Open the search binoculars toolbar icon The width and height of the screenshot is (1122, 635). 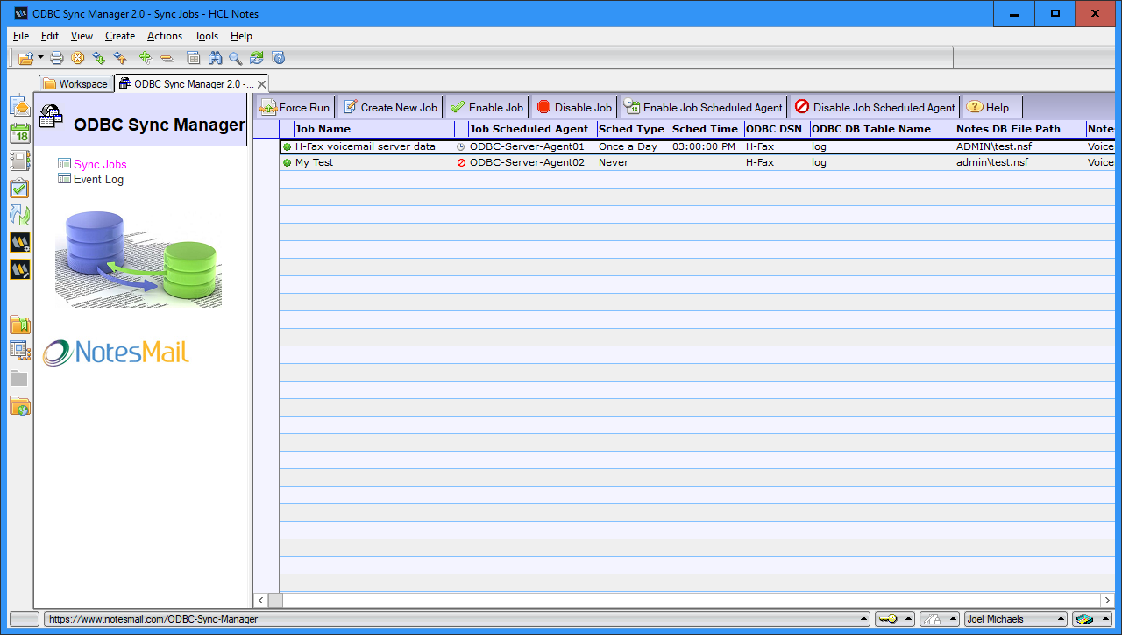(x=215, y=57)
